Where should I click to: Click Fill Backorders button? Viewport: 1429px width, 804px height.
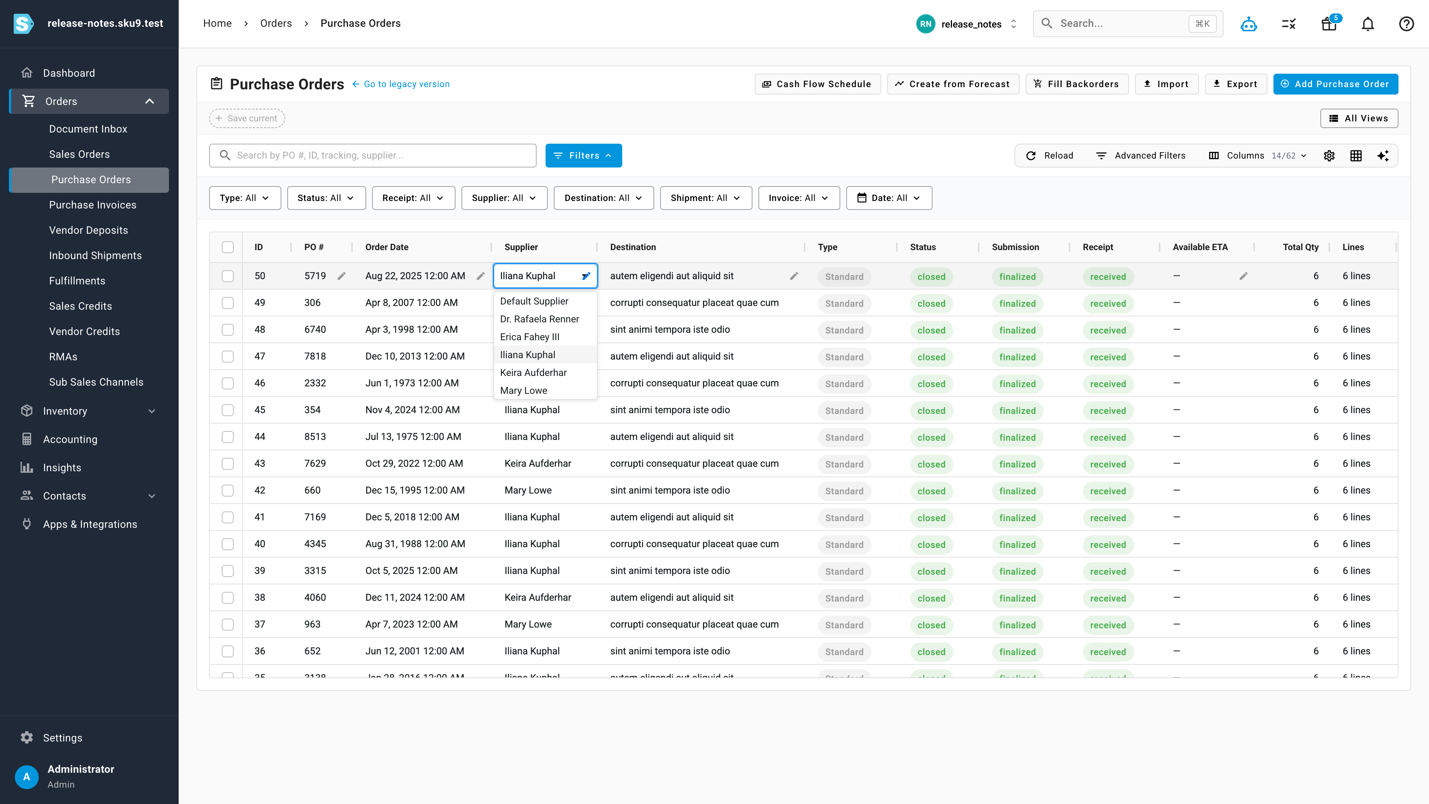(x=1077, y=84)
